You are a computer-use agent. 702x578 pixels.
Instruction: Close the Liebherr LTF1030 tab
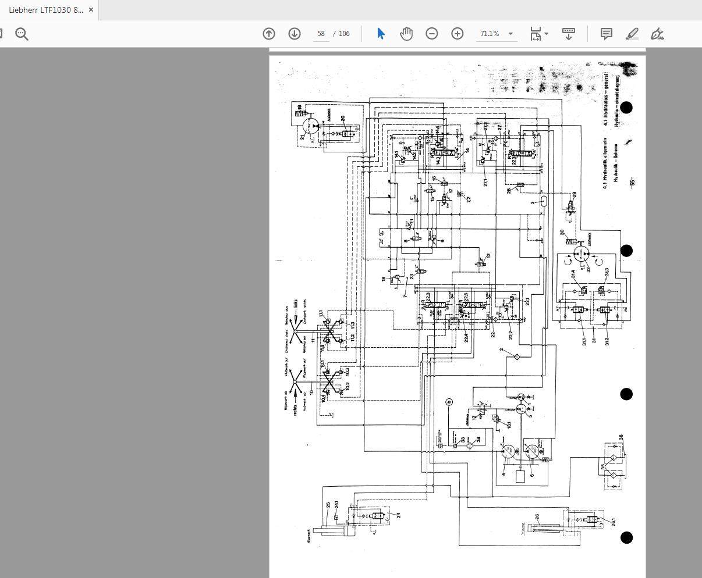91,10
